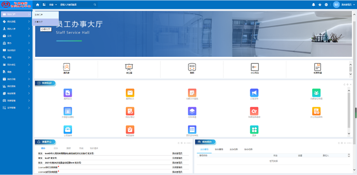This screenshot has height=175, width=357.
Task: Open the bus vehicle service icon
Action: click(192, 67)
